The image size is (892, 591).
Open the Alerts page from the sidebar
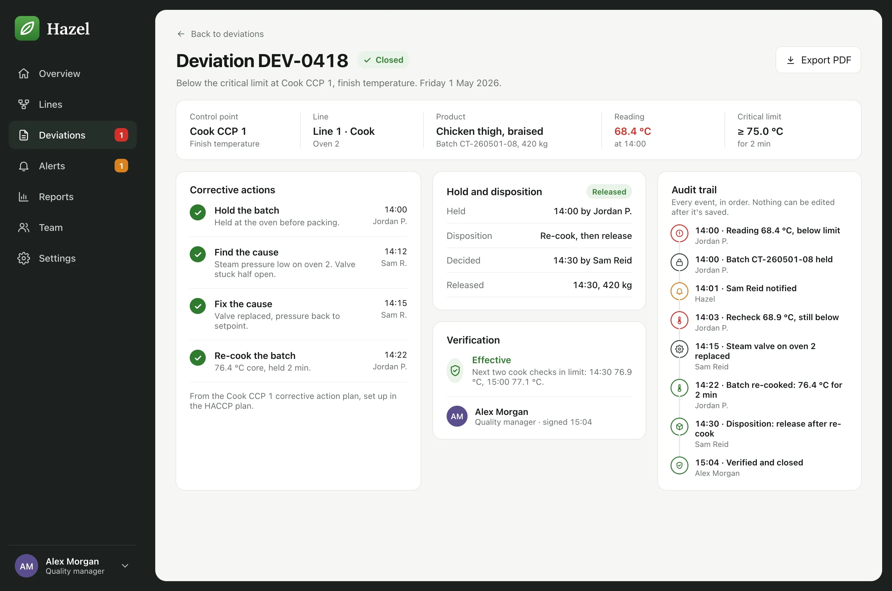(x=72, y=166)
